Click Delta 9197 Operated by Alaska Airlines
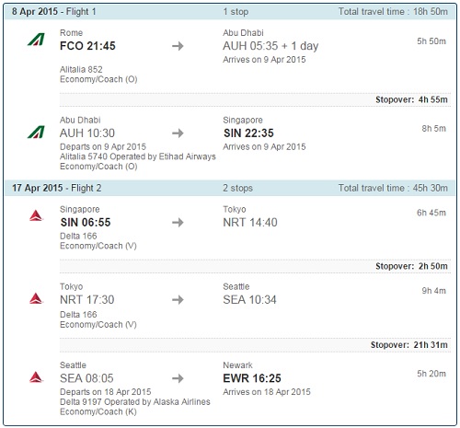Screen dimensions: 460x428 [x=135, y=401]
